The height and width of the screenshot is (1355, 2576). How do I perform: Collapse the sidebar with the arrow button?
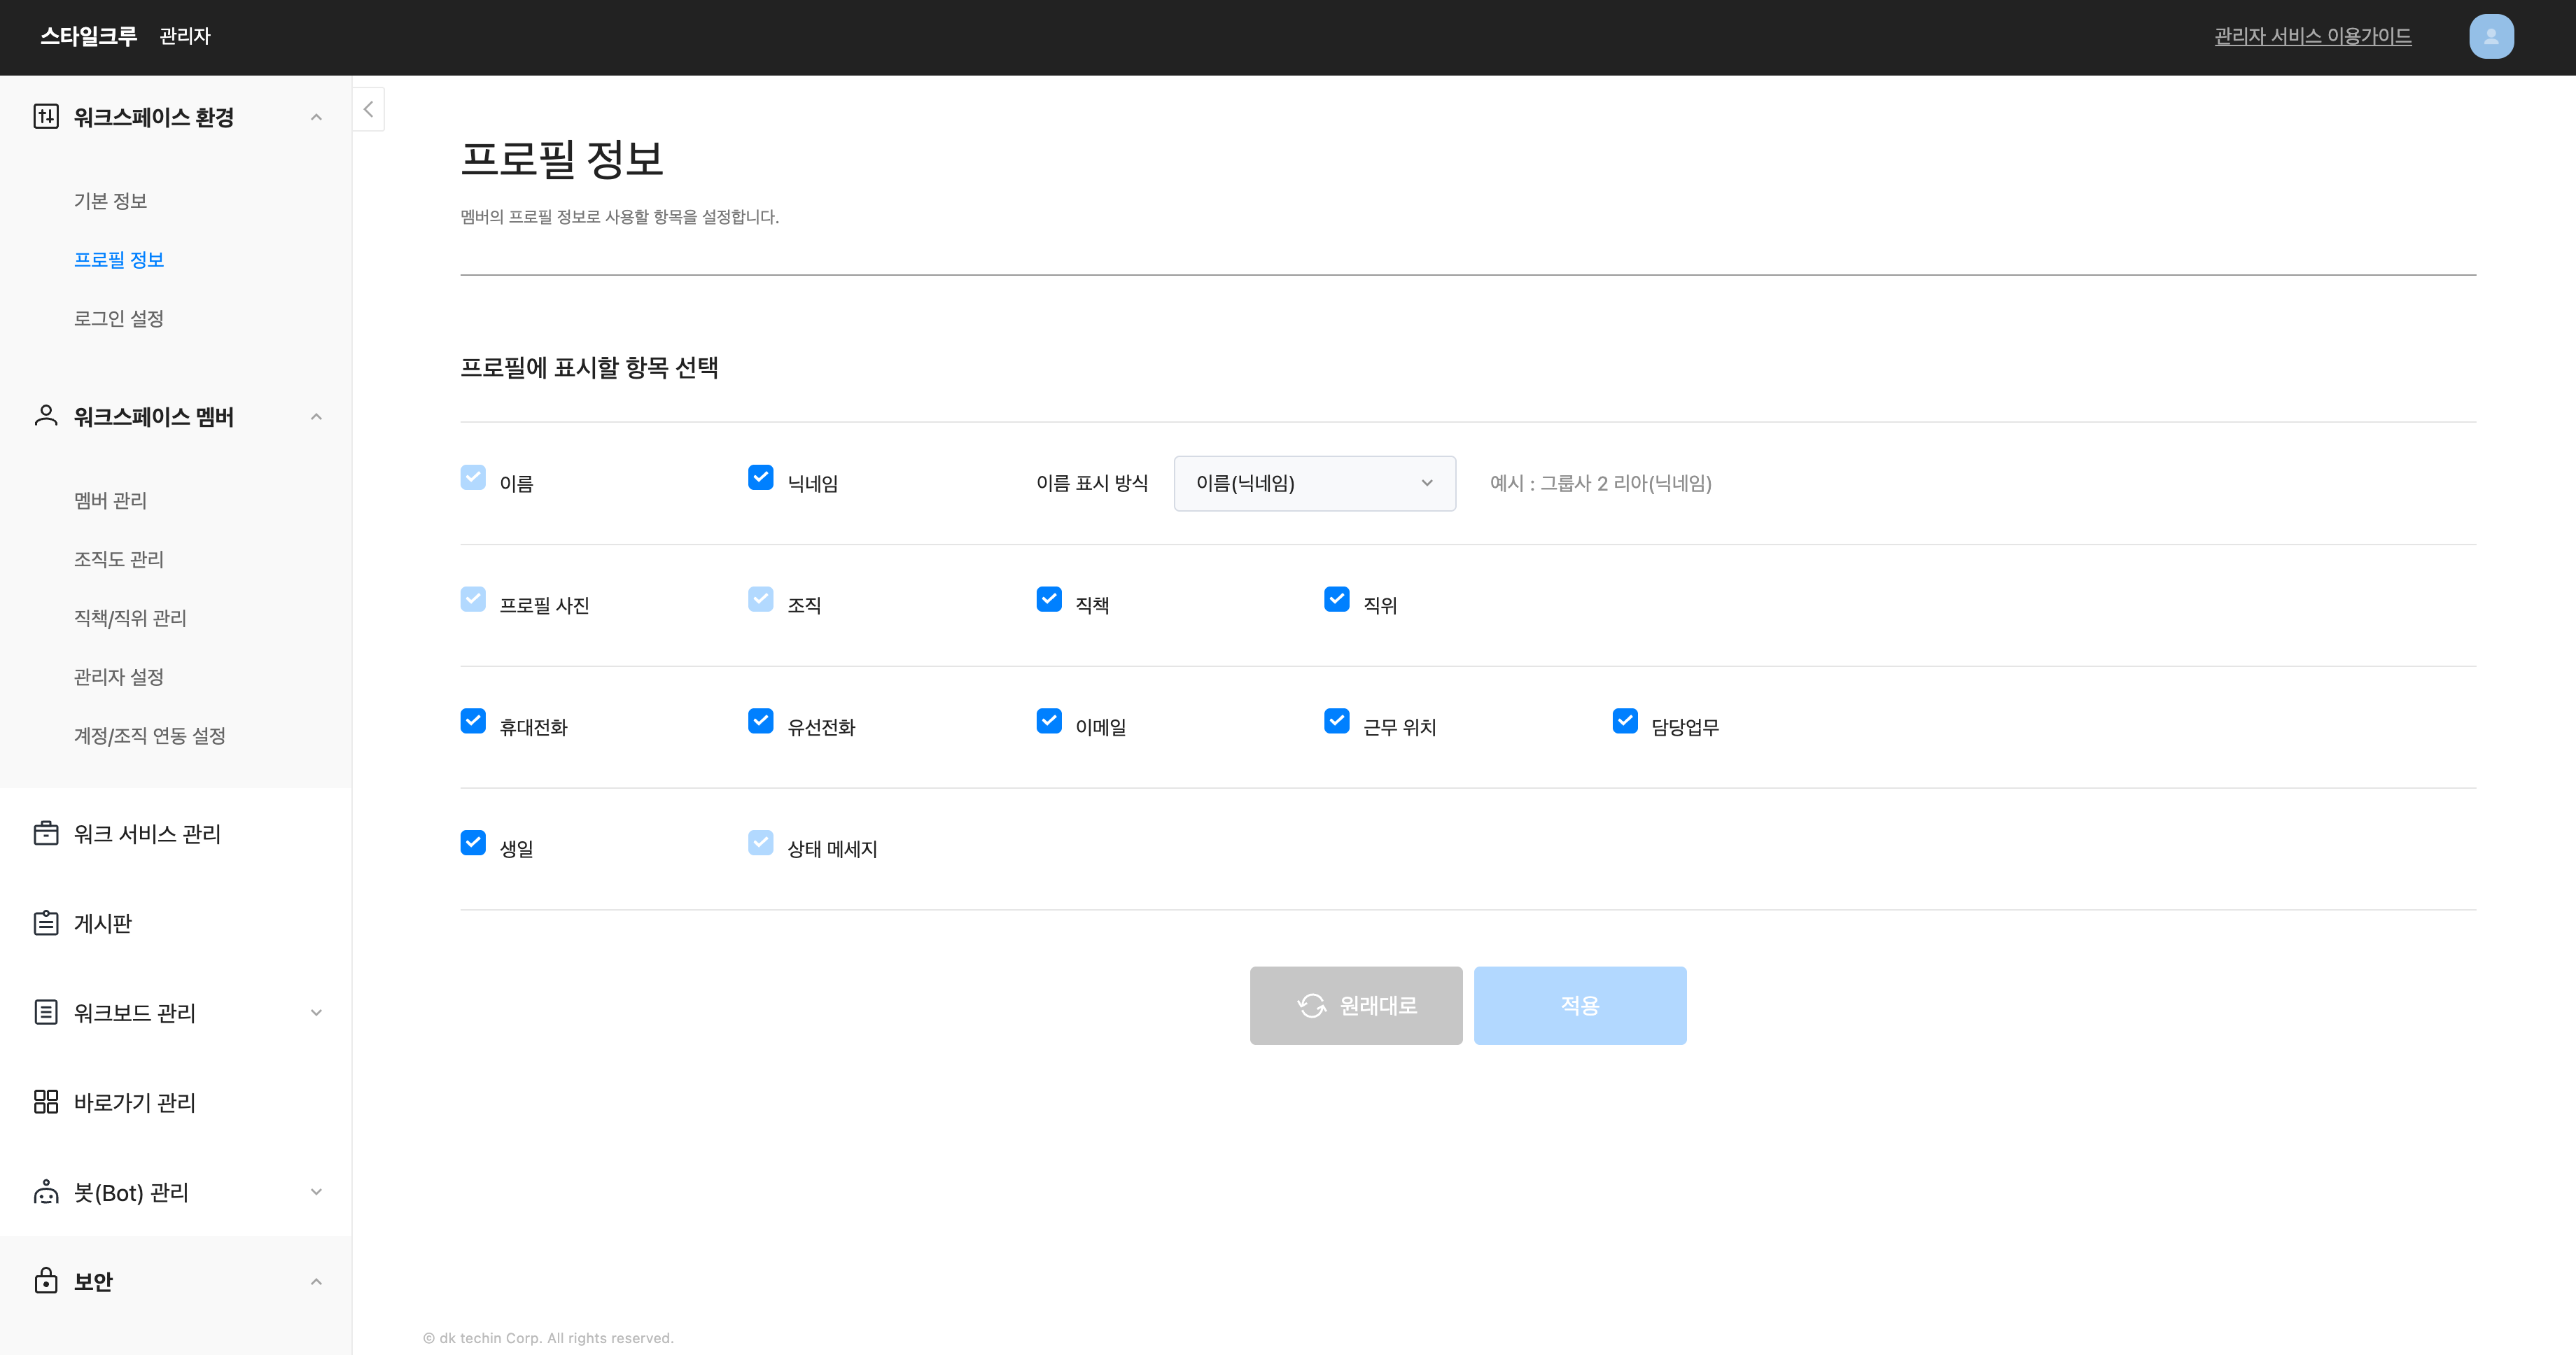(x=368, y=109)
